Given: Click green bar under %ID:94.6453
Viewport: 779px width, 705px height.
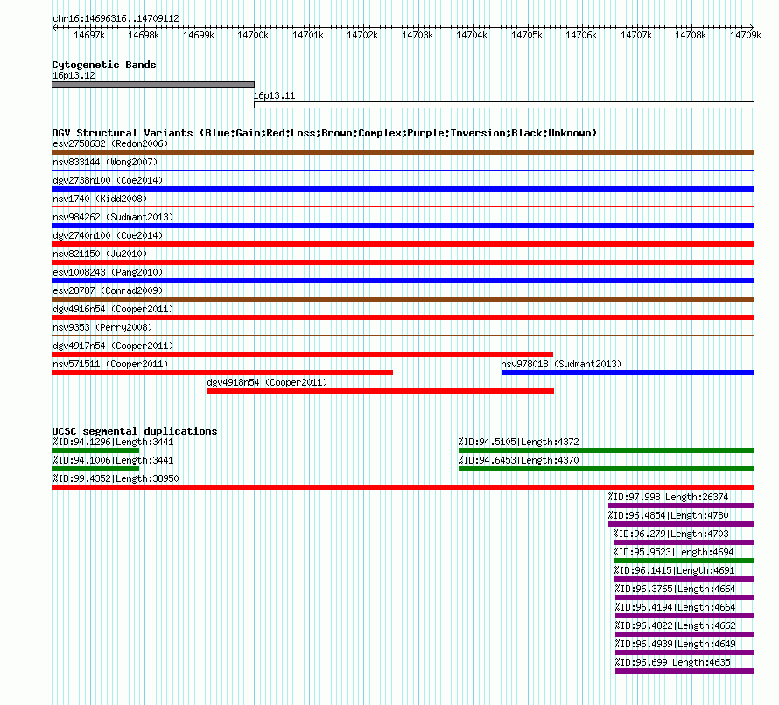Looking at the screenshot, I should [x=607, y=469].
